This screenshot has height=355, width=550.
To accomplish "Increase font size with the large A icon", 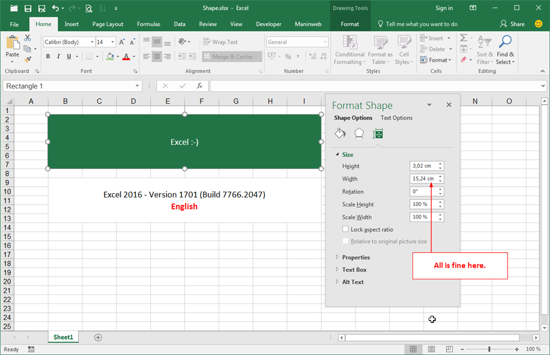I will click(x=122, y=42).
